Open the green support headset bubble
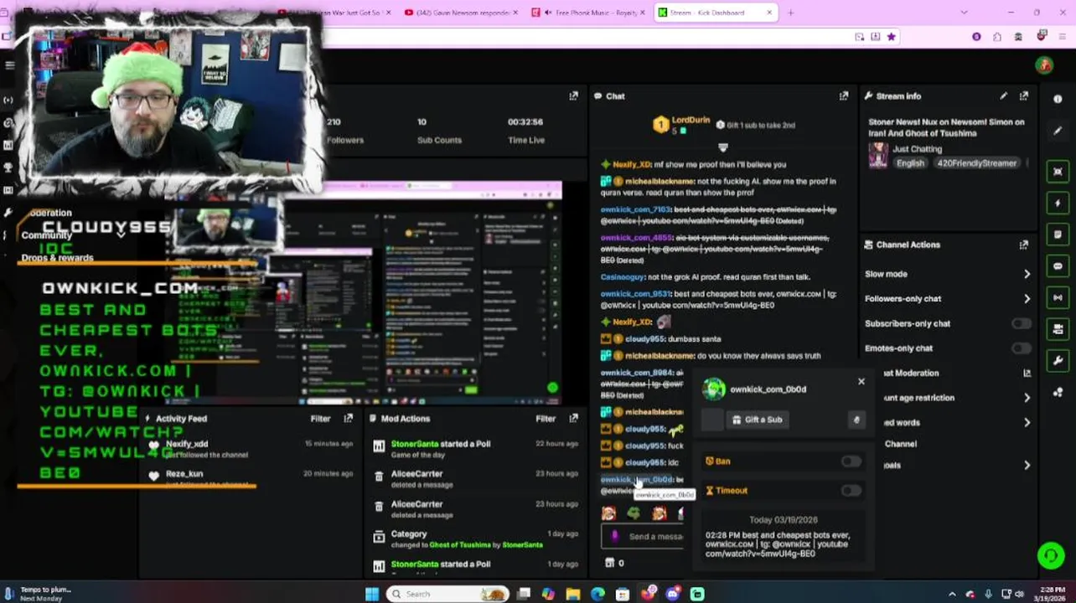 [x=1050, y=554]
